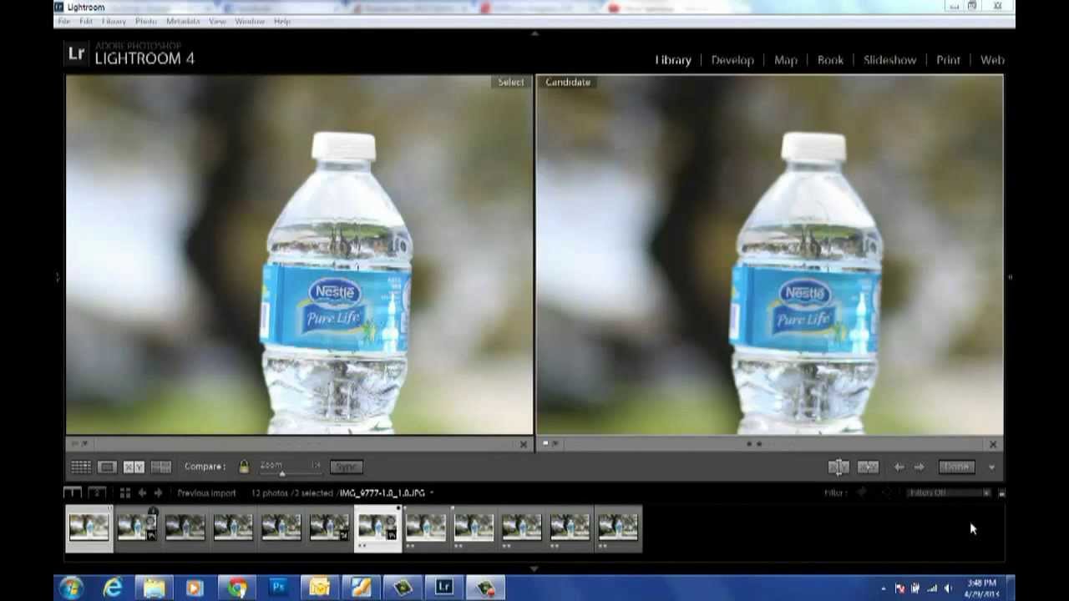Open Windows Explorer folder on taskbar

[154, 588]
